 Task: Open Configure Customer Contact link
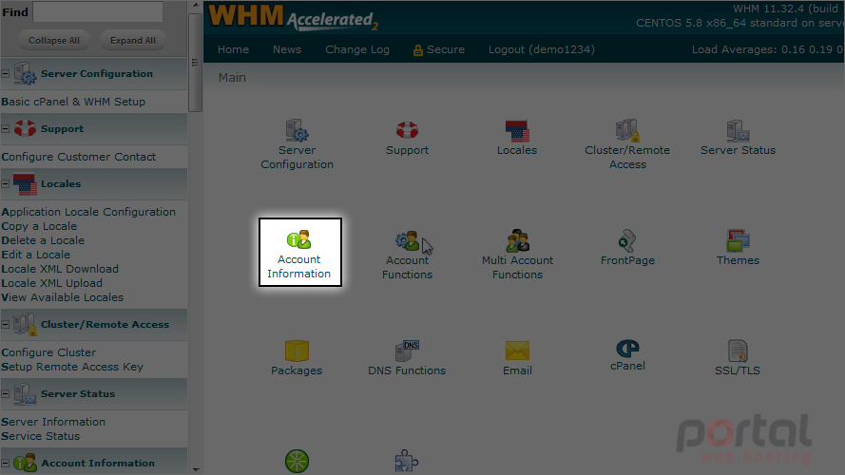(x=79, y=157)
